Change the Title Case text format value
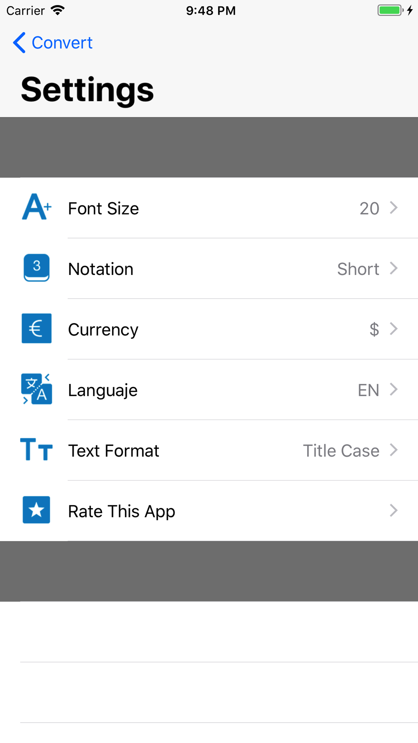The width and height of the screenshot is (418, 743). click(341, 451)
